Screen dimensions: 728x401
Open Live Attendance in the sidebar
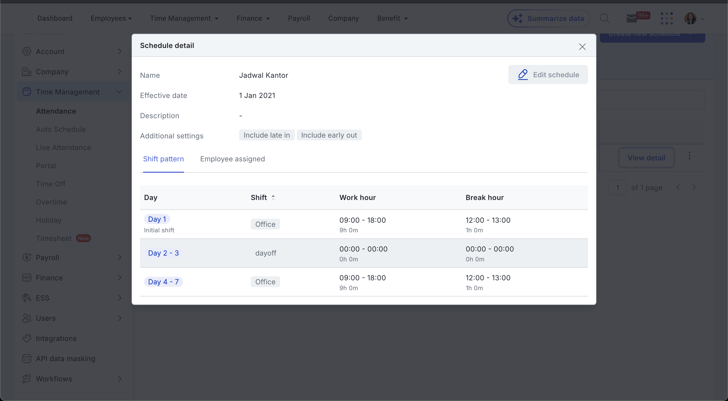pyautogui.click(x=63, y=148)
